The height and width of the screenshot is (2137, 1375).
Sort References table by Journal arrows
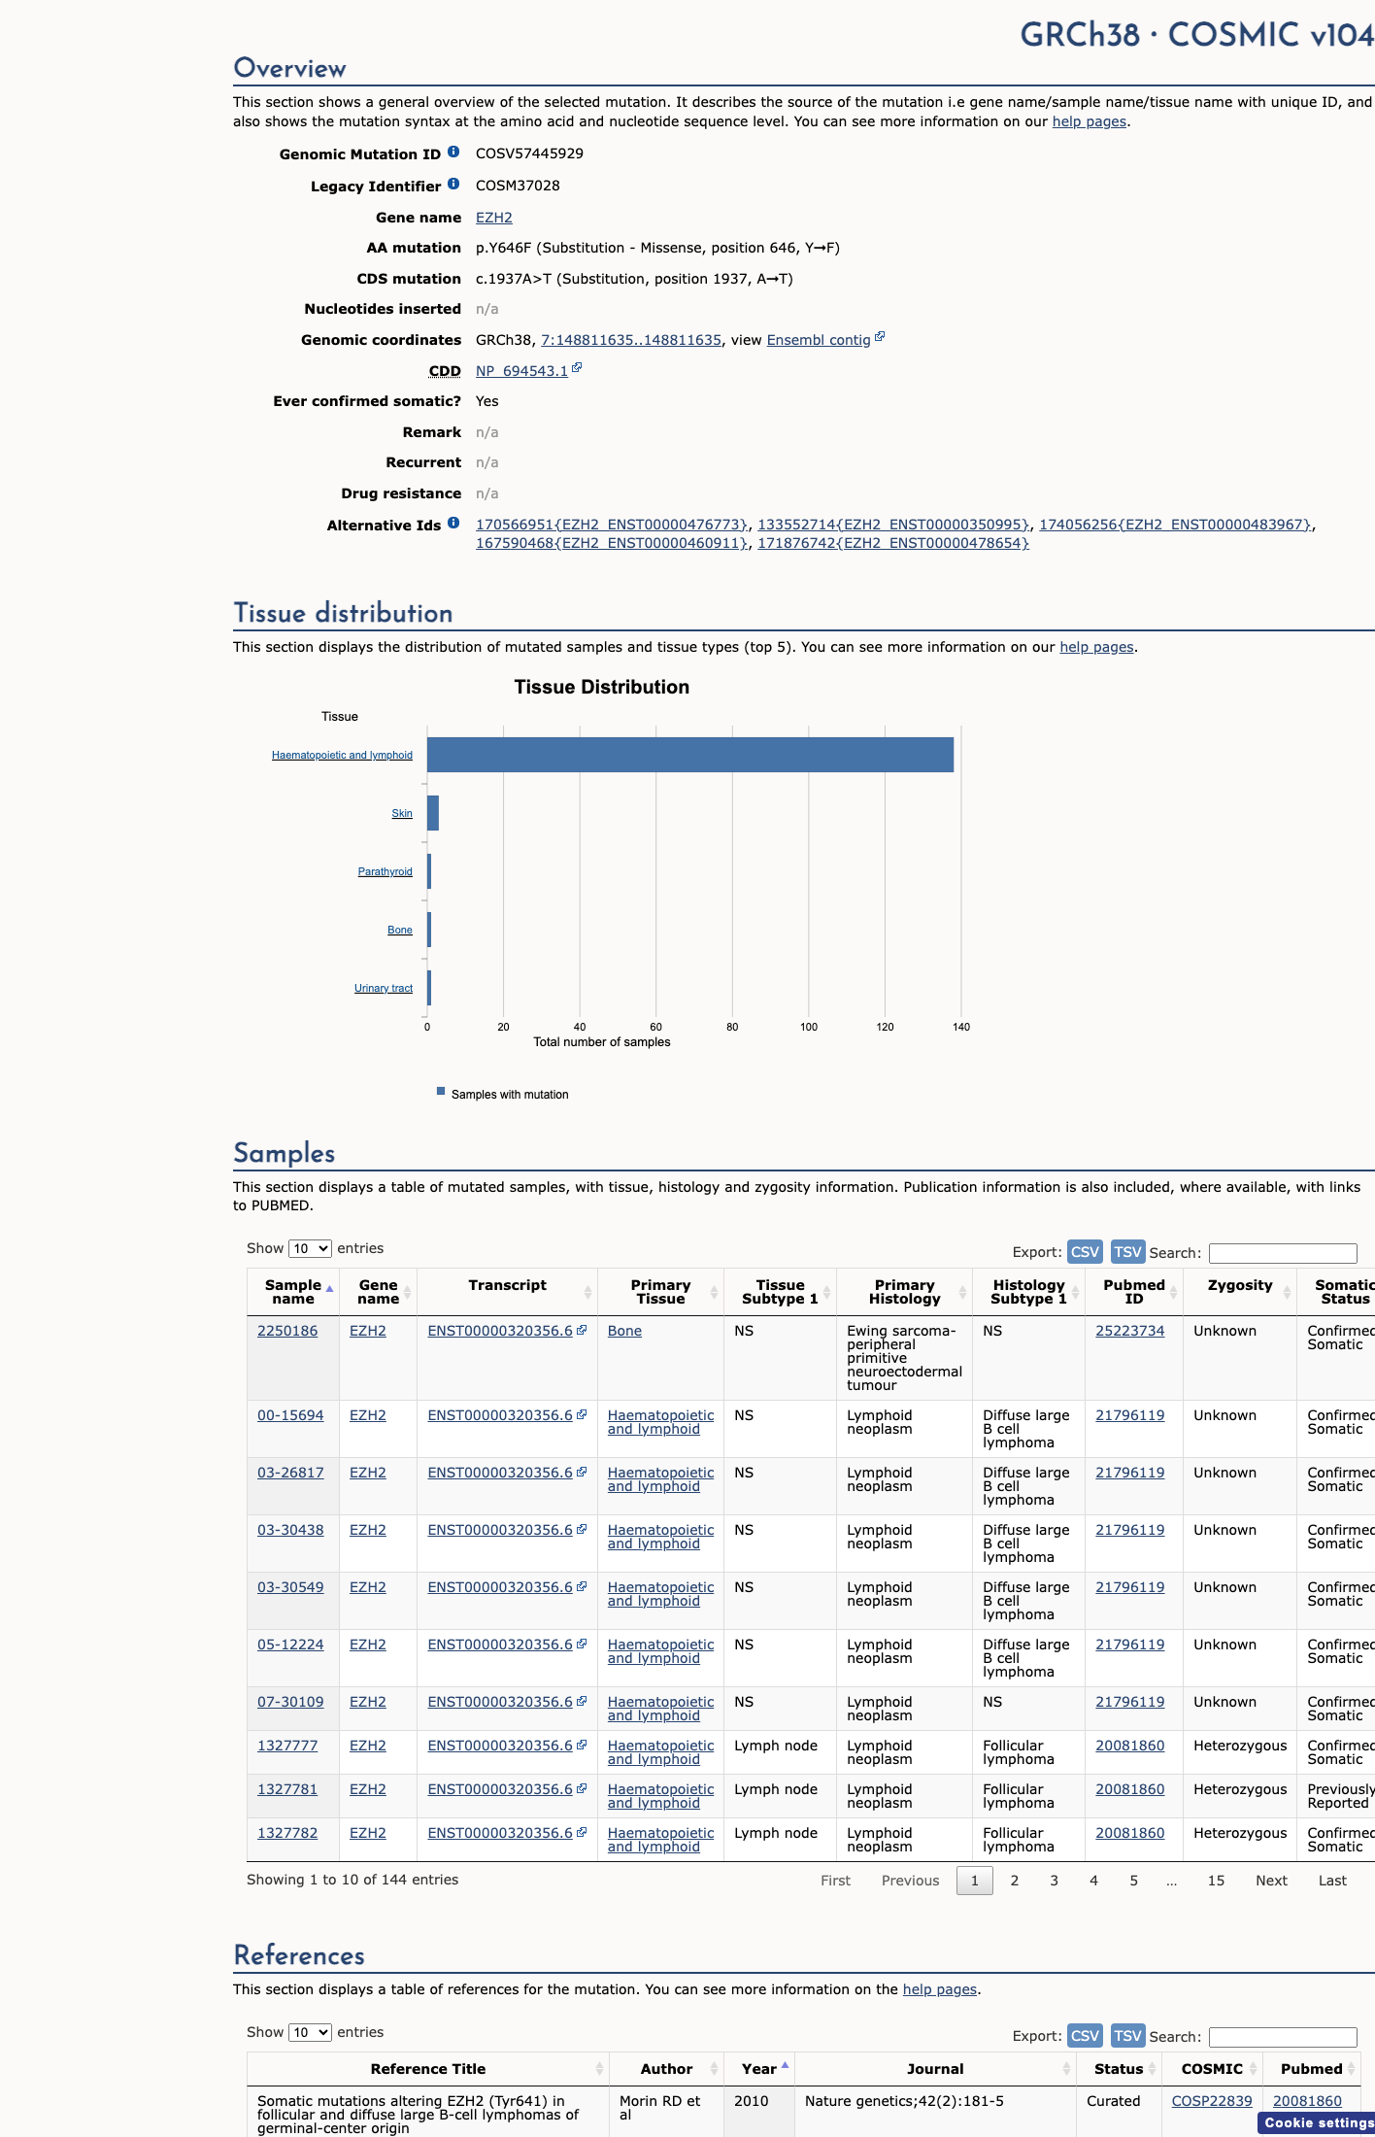tap(1066, 2069)
